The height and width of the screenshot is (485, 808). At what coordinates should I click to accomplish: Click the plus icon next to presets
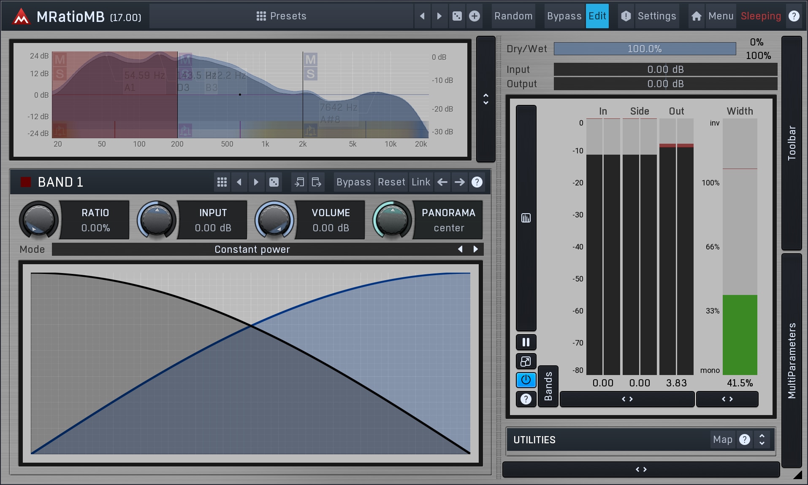[474, 16]
